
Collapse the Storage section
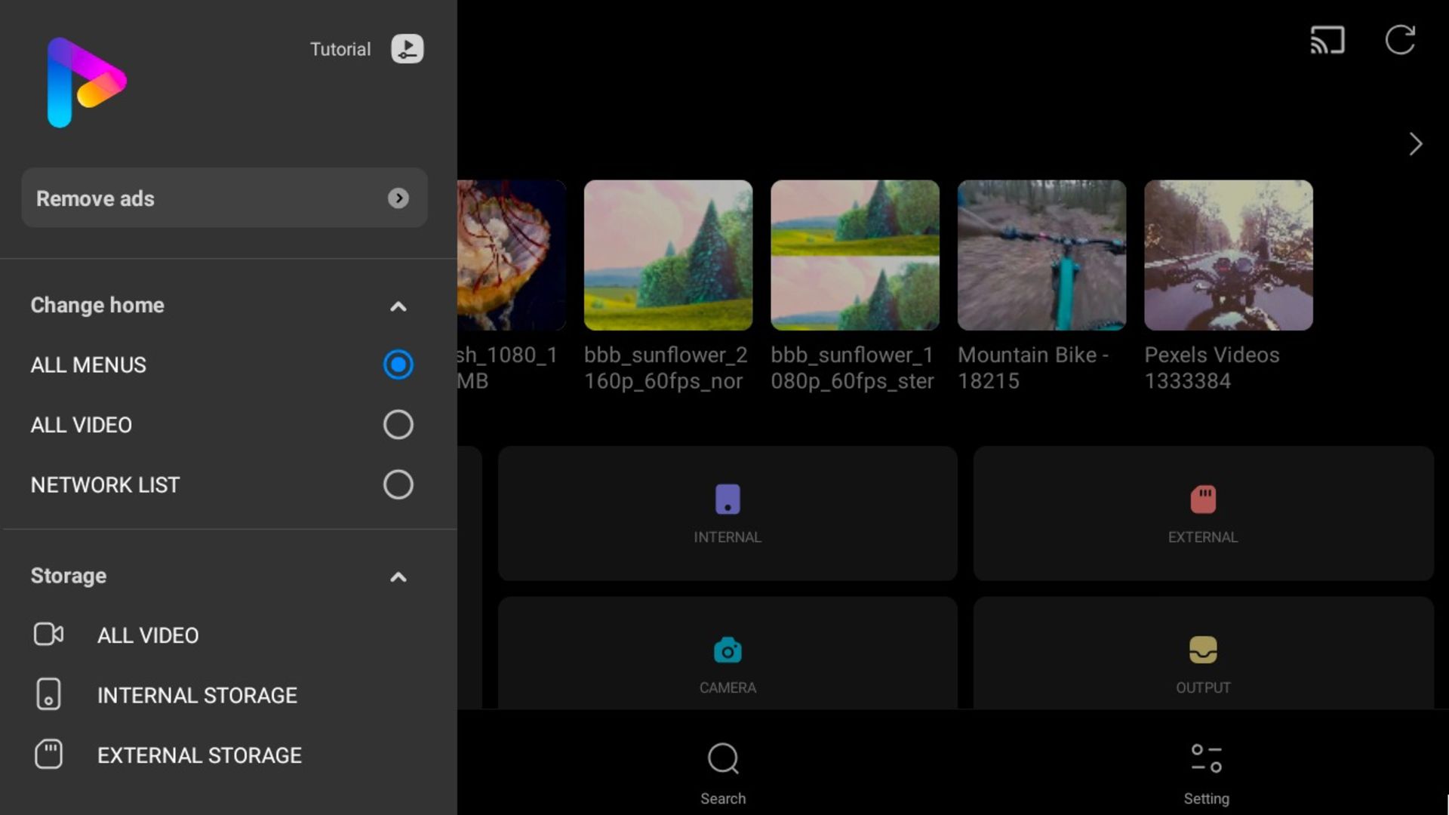397,575
